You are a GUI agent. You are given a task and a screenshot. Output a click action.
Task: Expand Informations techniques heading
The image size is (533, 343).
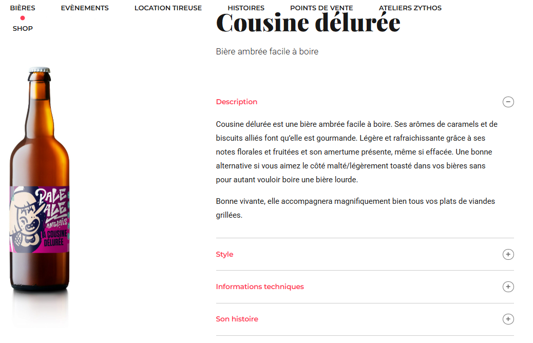click(x=260, y=287)
